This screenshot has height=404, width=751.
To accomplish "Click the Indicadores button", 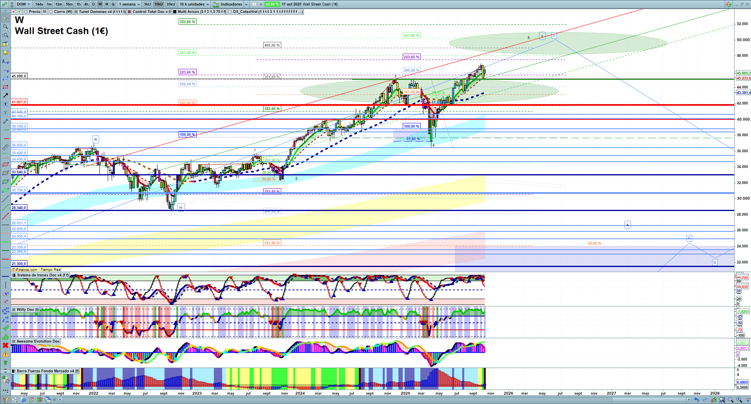I will tap(228, 4).
